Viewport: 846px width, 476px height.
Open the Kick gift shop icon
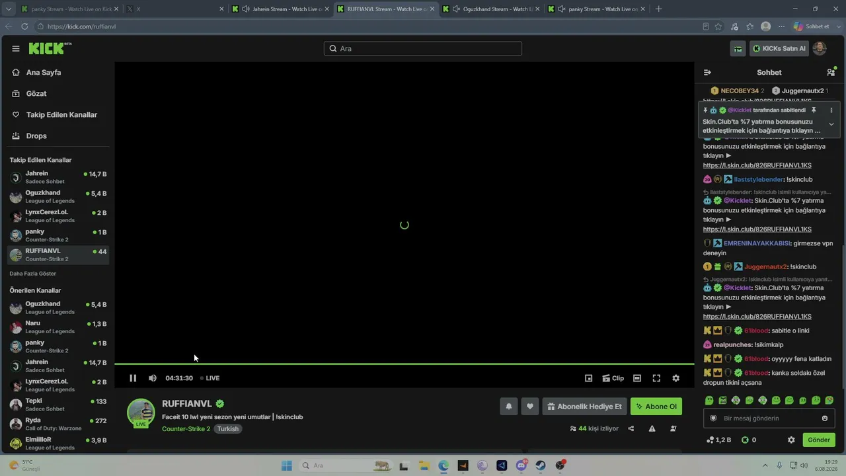click(738, 48)
